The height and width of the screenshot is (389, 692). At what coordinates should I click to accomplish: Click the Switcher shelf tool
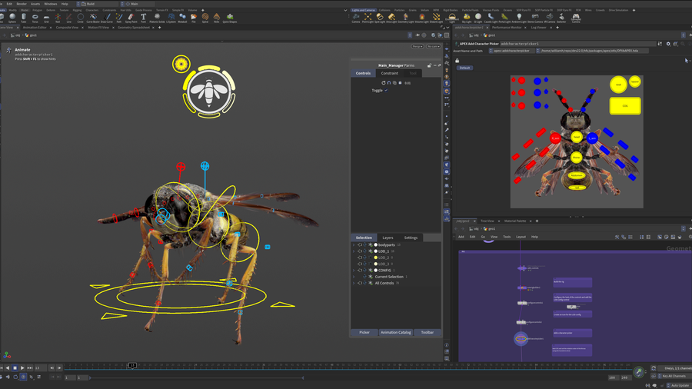point(561,18)
